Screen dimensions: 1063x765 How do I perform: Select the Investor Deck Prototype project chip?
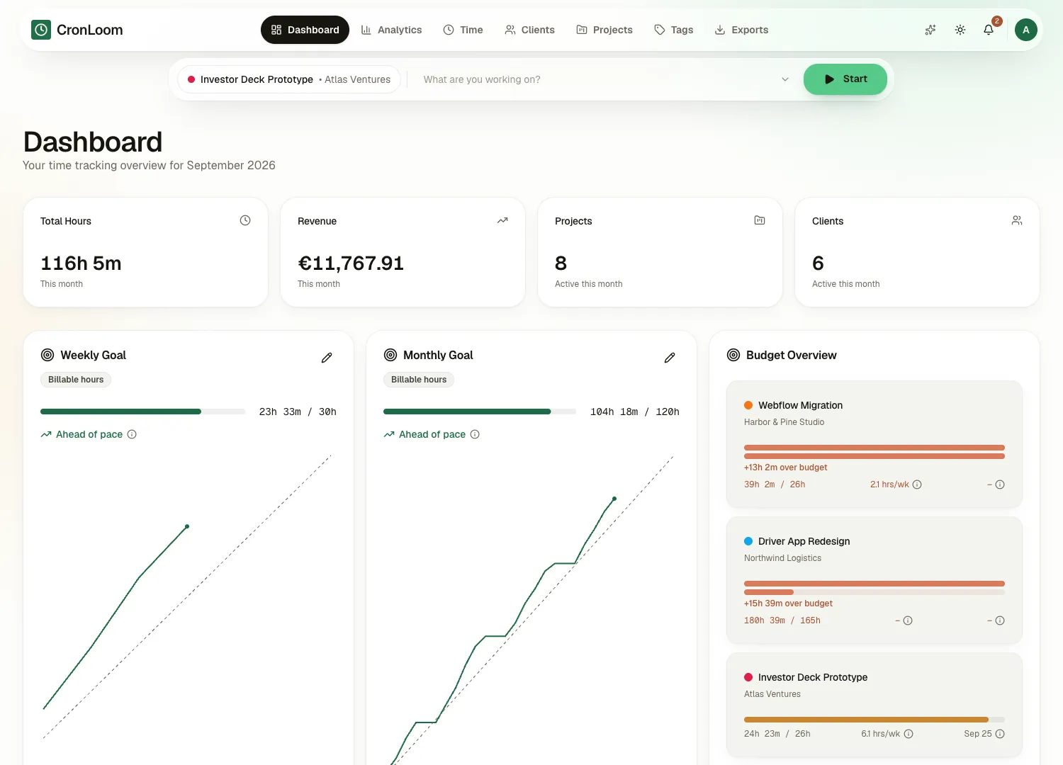(289, 79)
